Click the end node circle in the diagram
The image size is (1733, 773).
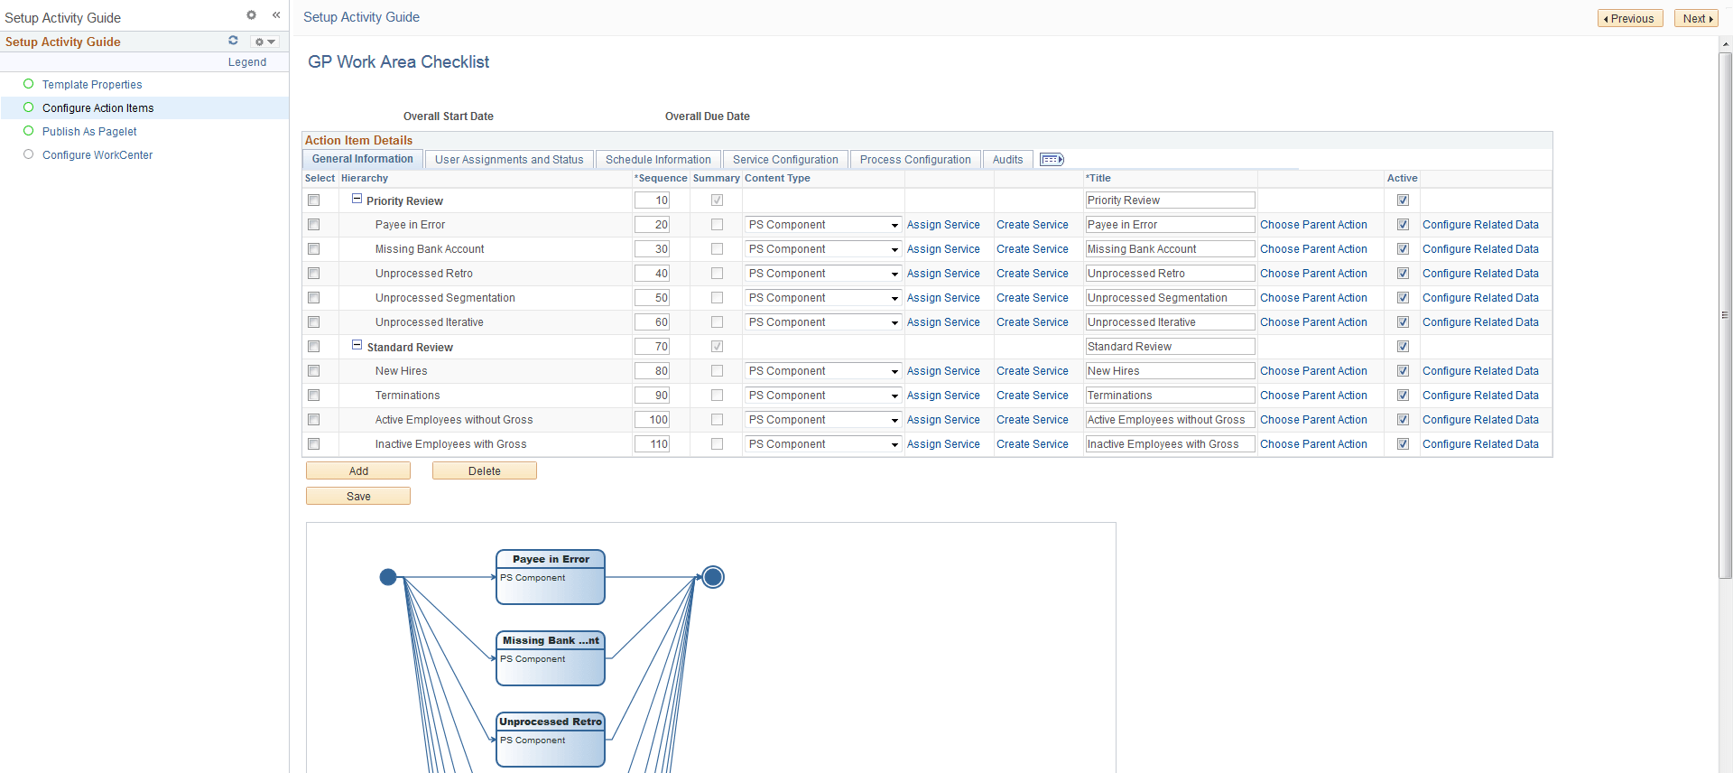713,577
